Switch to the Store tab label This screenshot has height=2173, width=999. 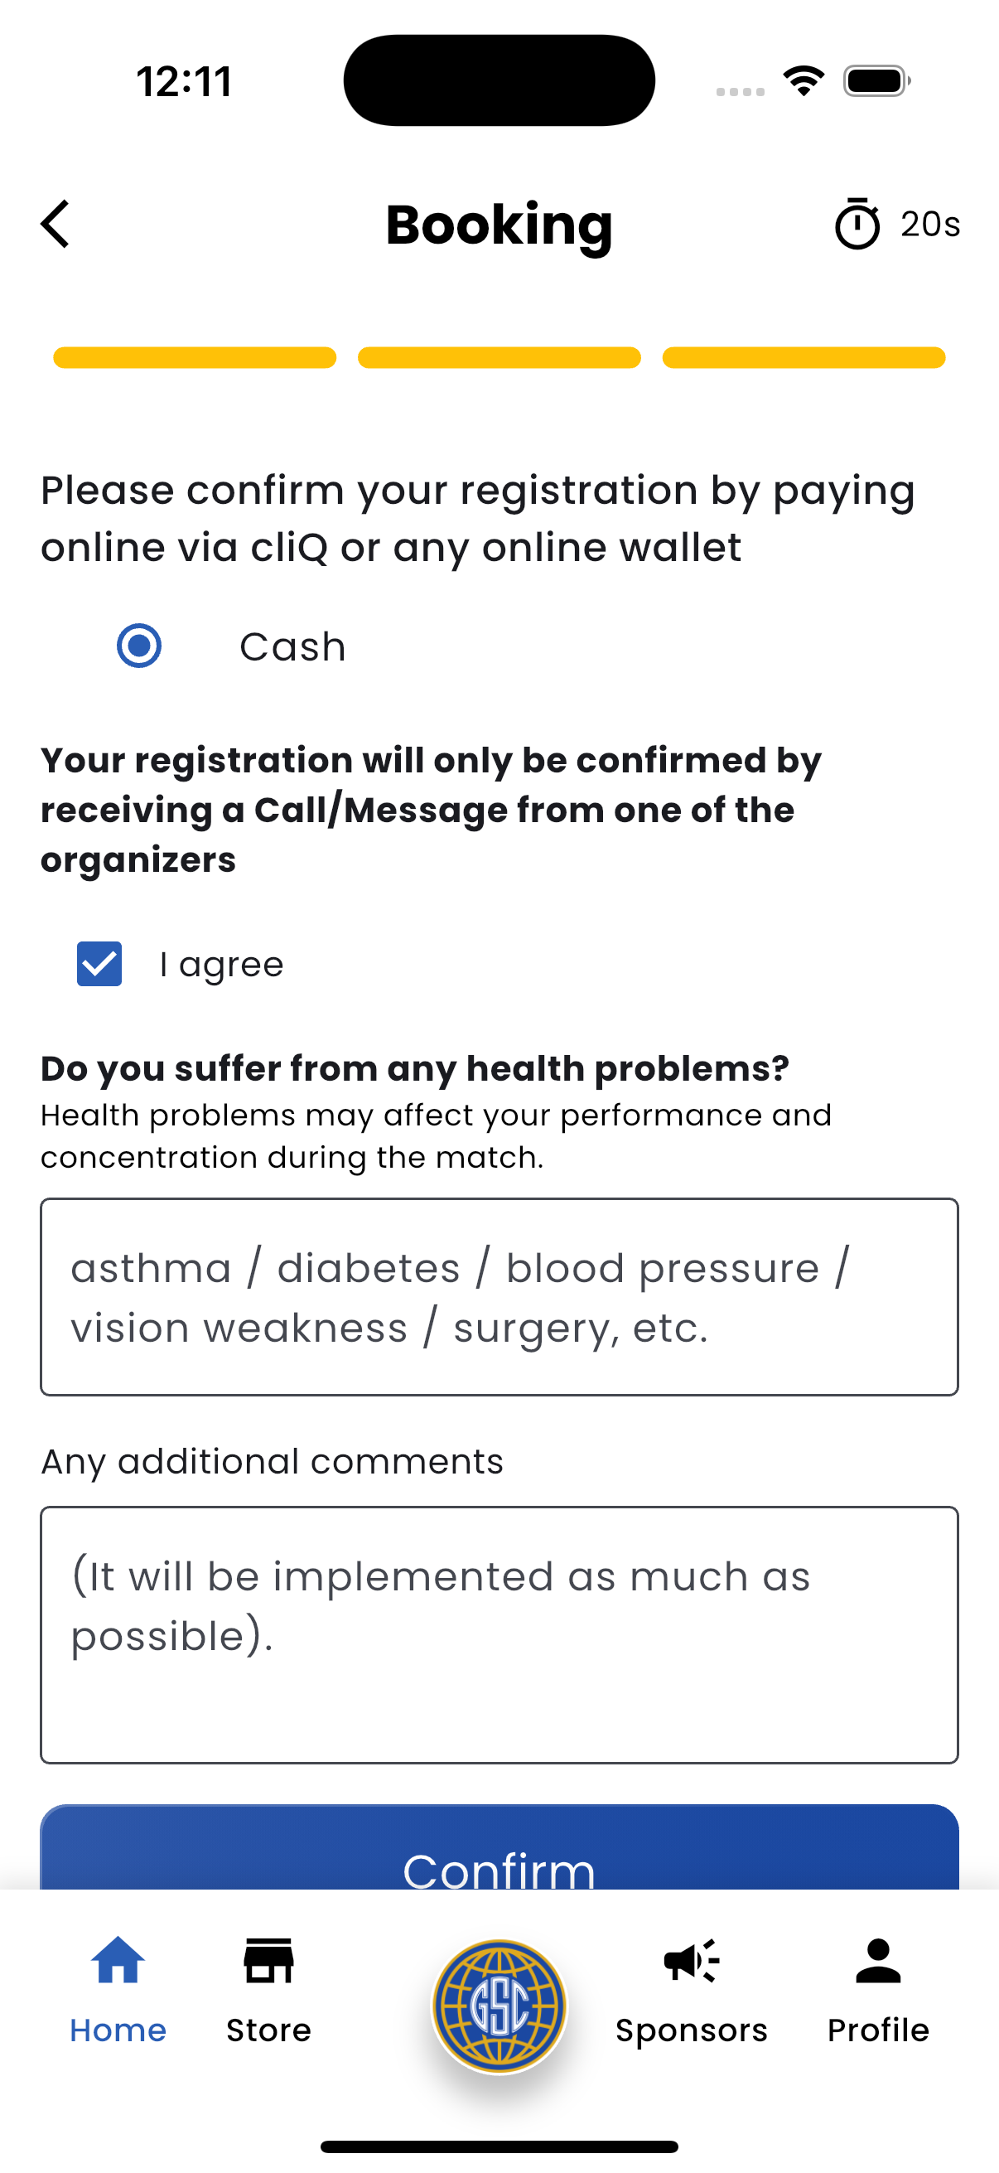tap(269, 2030)
